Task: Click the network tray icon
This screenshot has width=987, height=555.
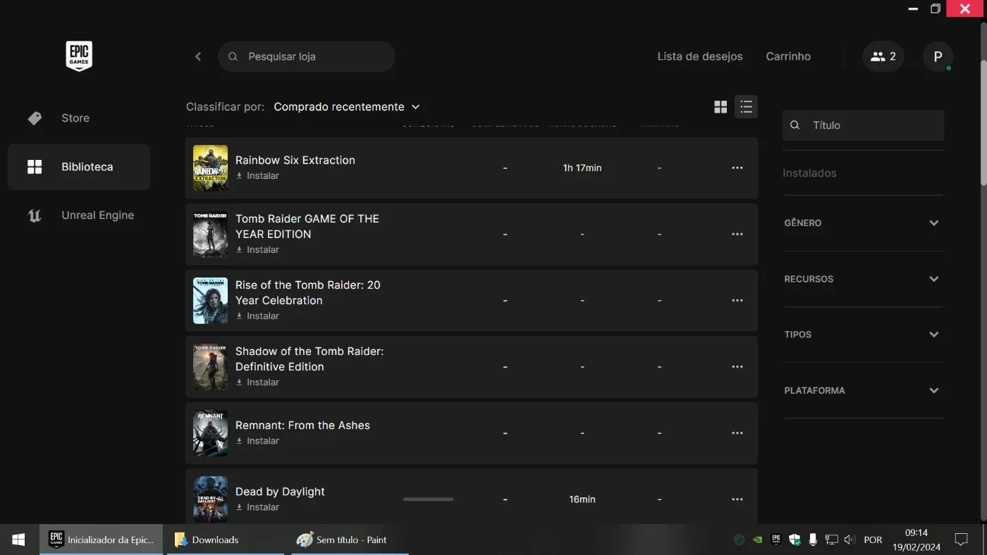Action: coord(831,540)
